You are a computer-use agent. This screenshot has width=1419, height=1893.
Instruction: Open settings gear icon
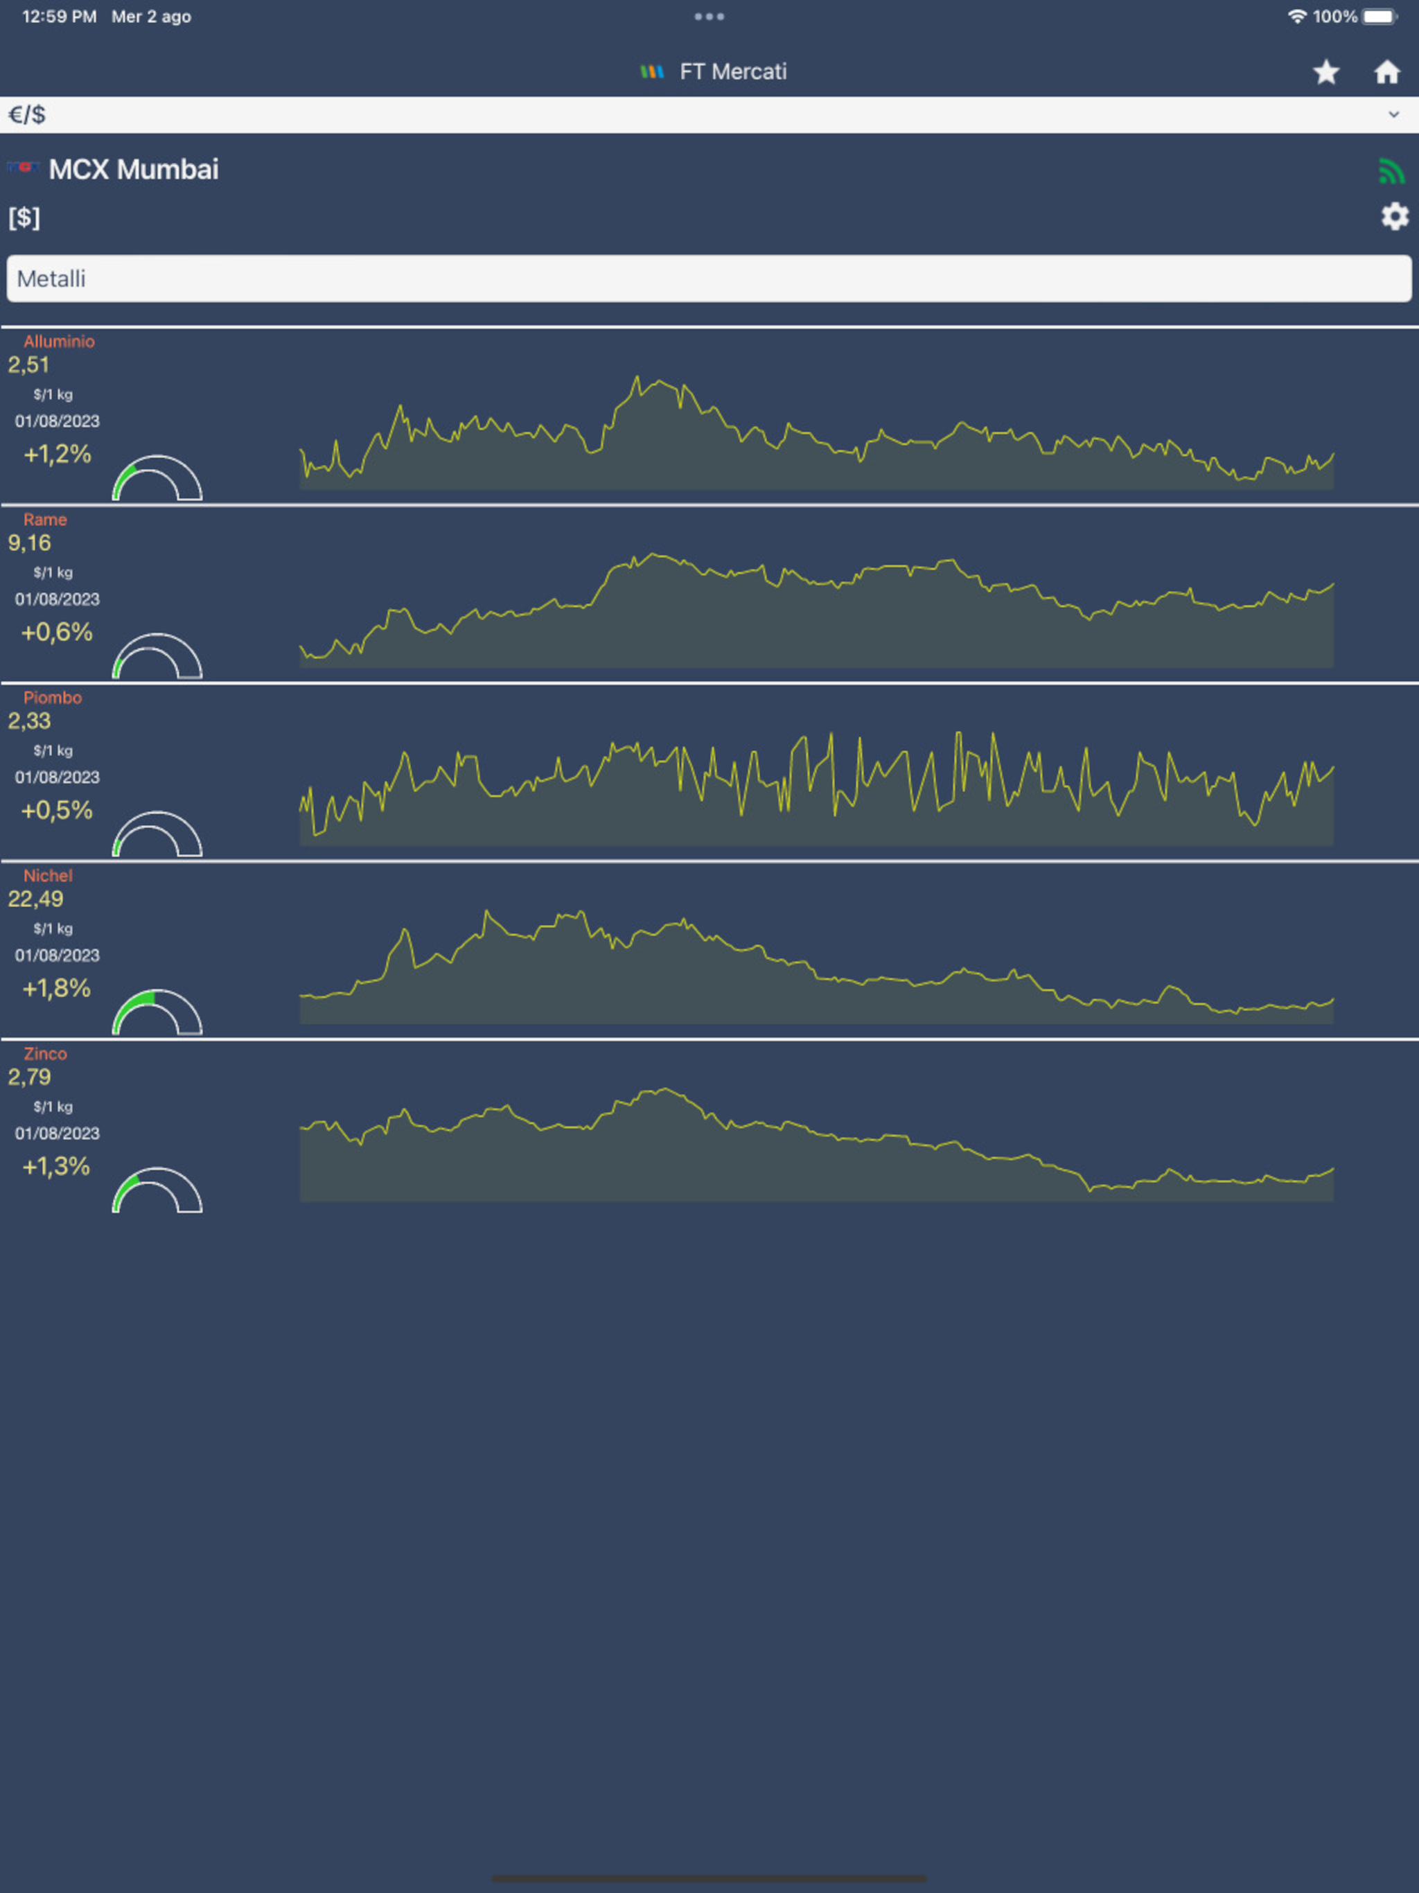pos(1394,216)
